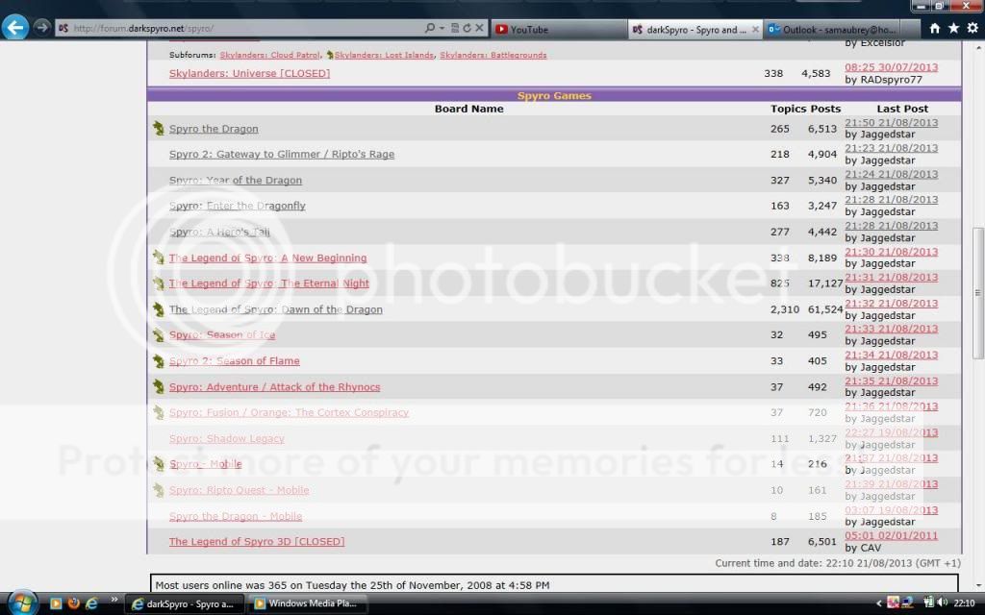
Task: Click the 2,310 topics count
Action: coord(785,309)
